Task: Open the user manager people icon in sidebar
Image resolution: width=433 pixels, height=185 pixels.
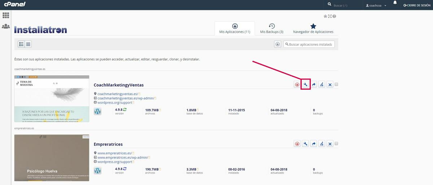Action: pyautogui.click(x=6, y=27)
